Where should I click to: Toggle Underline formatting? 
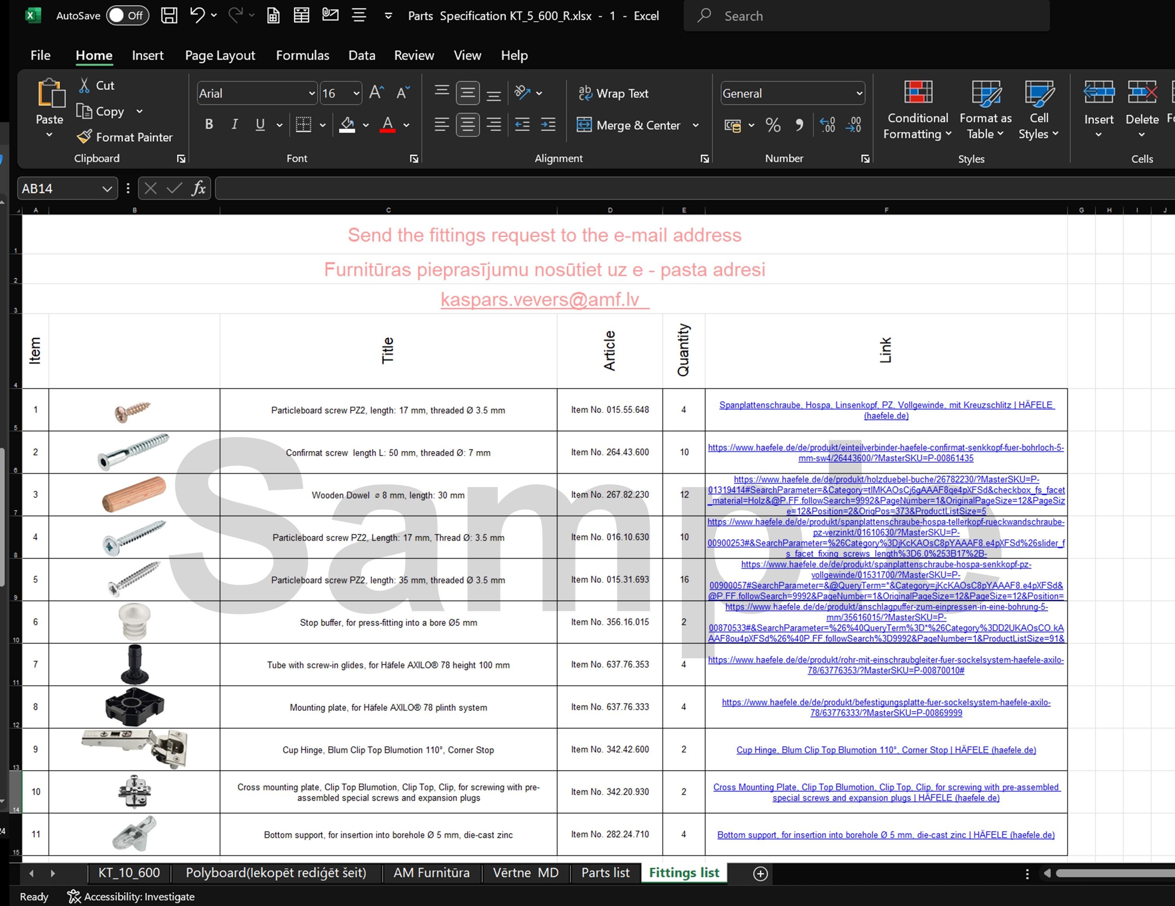pos(260,125)
